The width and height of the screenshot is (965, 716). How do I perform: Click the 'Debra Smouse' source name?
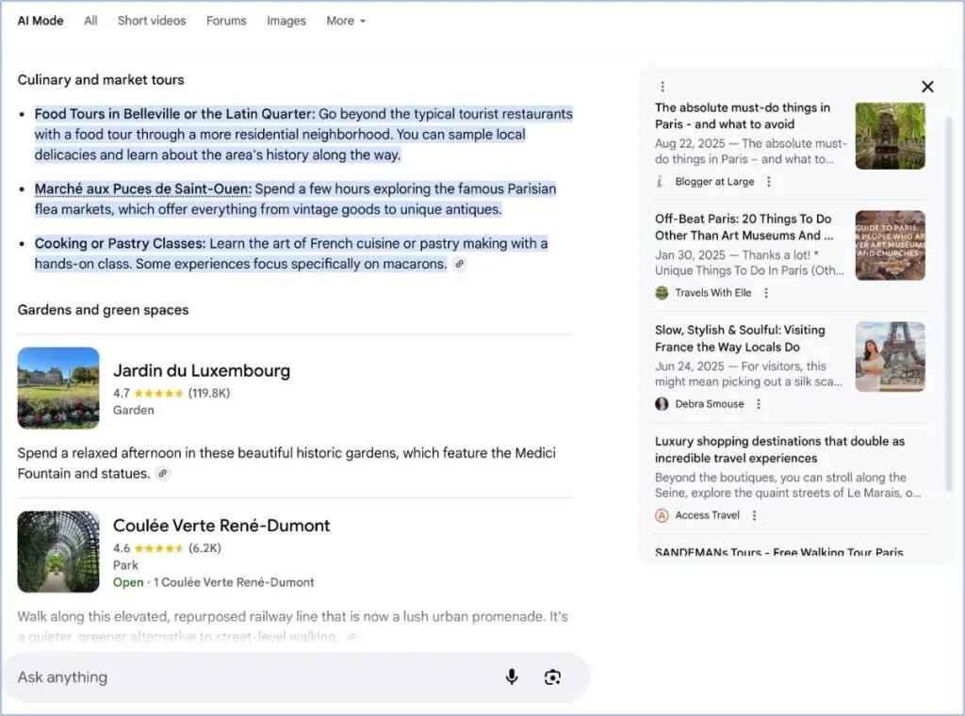click(710, 404)
